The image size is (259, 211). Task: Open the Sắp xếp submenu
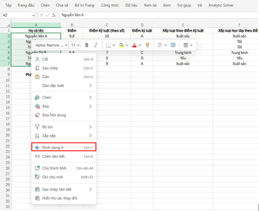pyautogui.click(x=64, y=136)
